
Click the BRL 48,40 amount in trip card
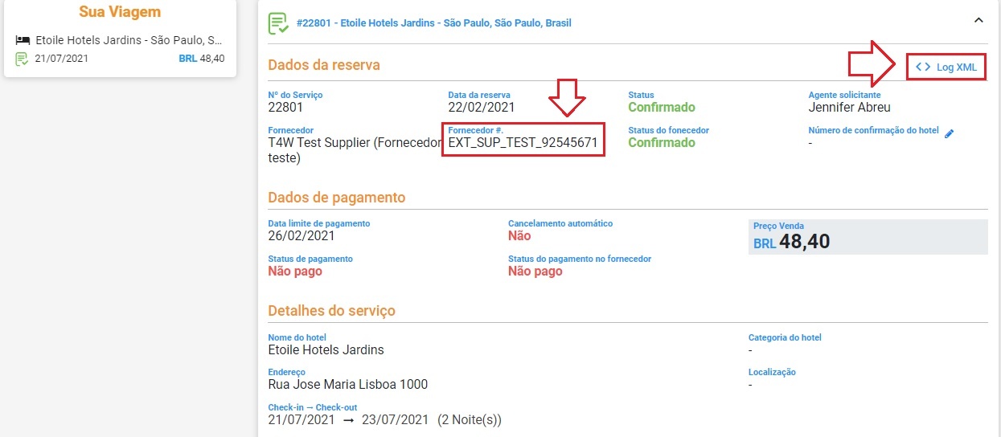click(202, 59)
